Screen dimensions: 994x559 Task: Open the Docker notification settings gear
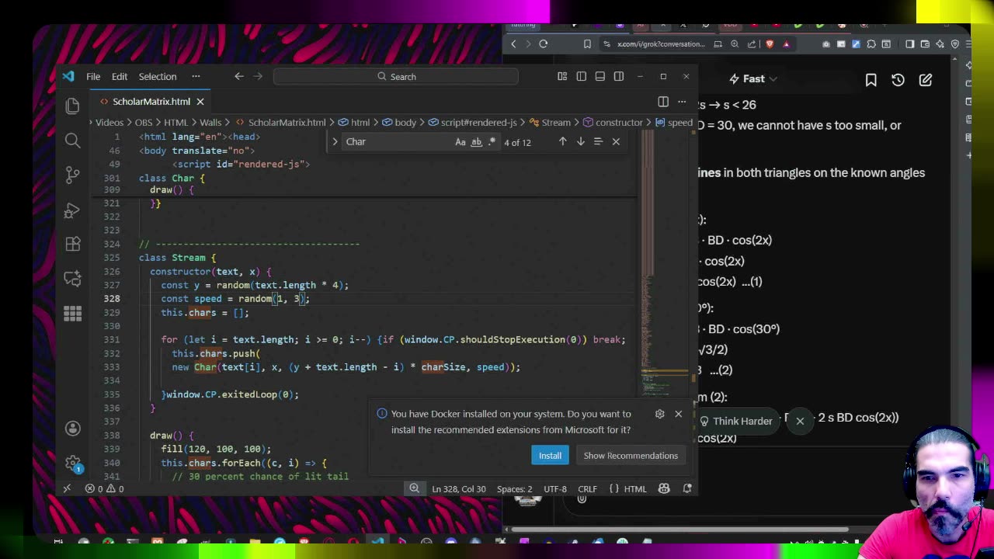659,414
